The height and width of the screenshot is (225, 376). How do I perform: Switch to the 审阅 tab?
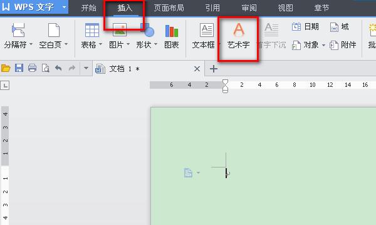coord(249,8)
